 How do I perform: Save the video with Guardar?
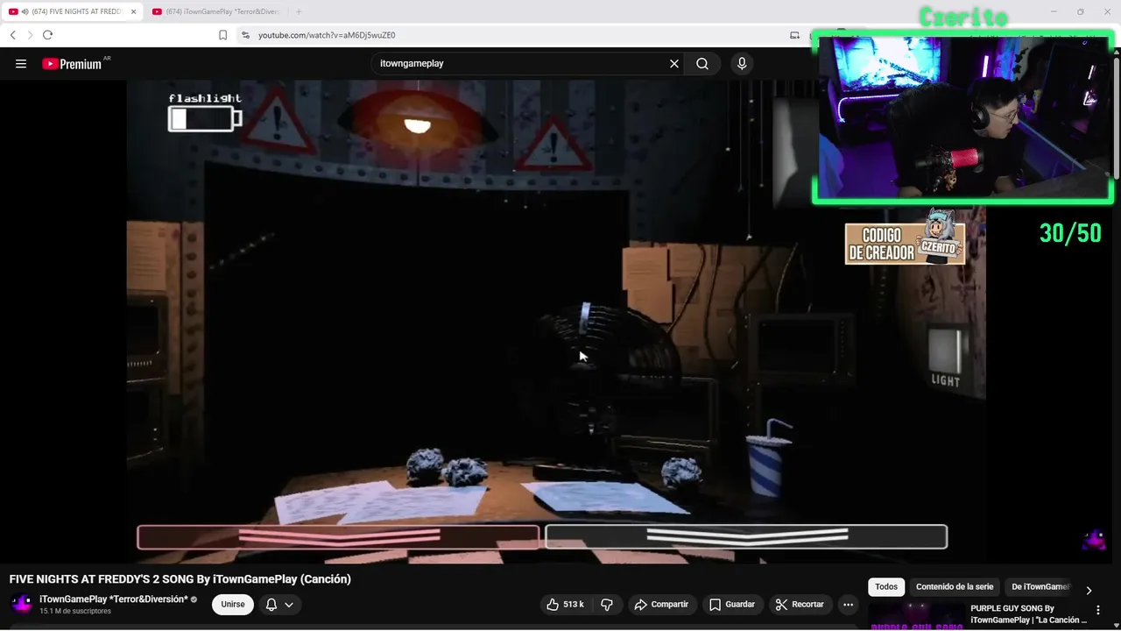(732, 605)
